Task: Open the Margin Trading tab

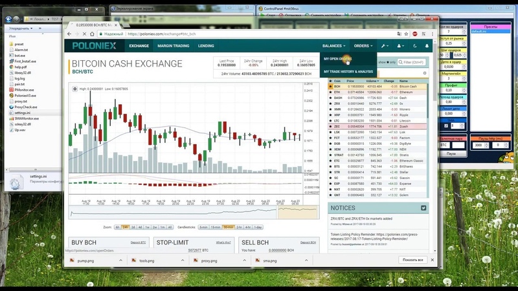Action: tap(174, 46)
